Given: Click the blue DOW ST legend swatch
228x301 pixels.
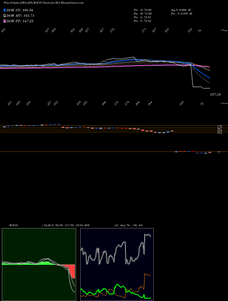Looking at the screenshot, I should pos(5,10).
